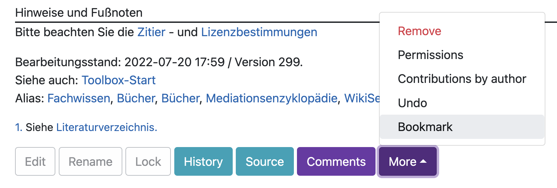The width and height of the screenshot is (557, 188).
Task: Collapse the More dropdown menu
Action: click(408, 161)
